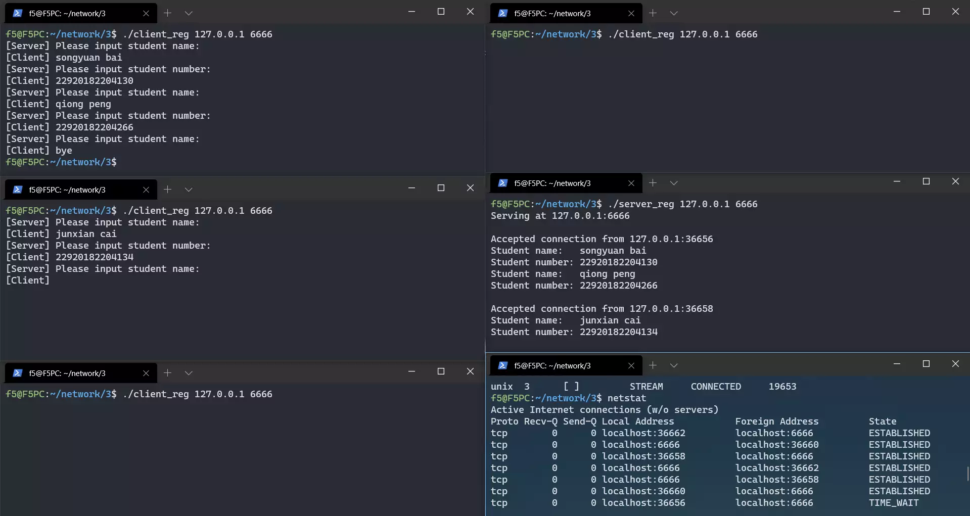Close the tab in the top-right empty client terminal
970x516 pixels.
(631, 13)
